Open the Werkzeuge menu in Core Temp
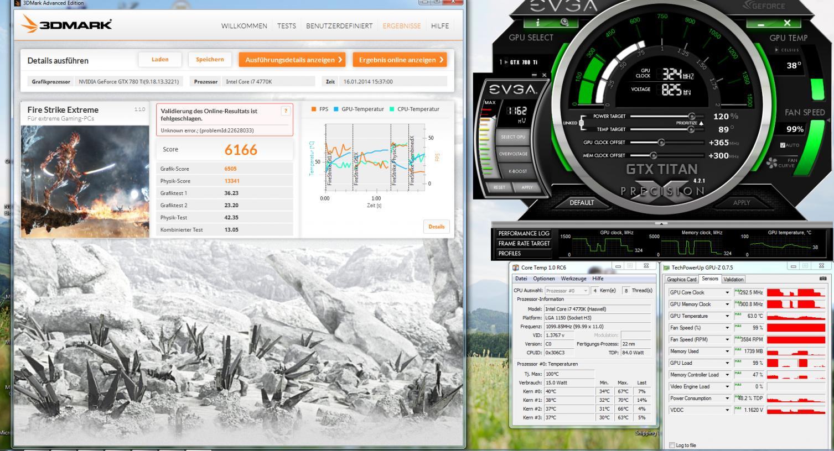 (x=573, y=279)
